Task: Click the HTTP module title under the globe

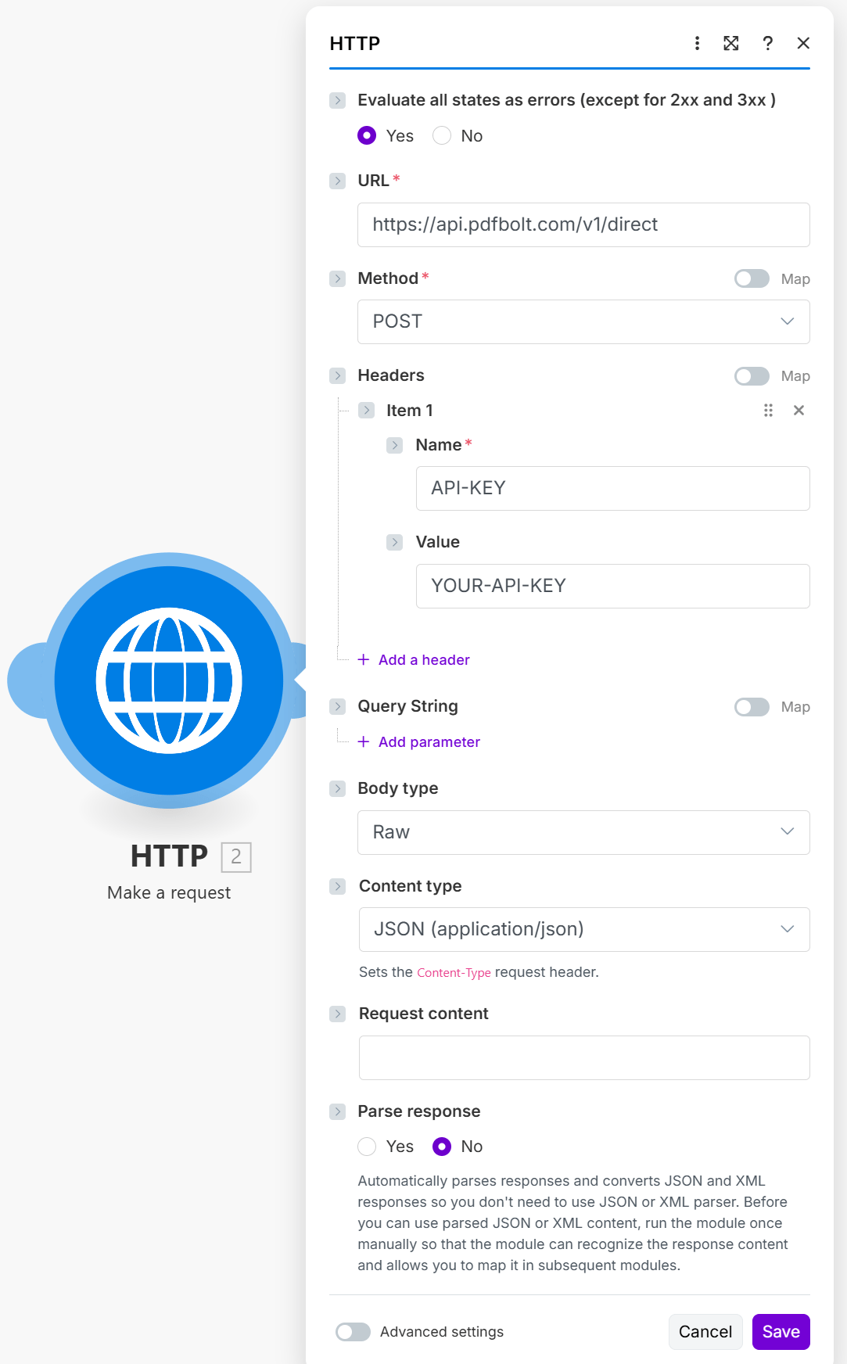Action: 169,856
